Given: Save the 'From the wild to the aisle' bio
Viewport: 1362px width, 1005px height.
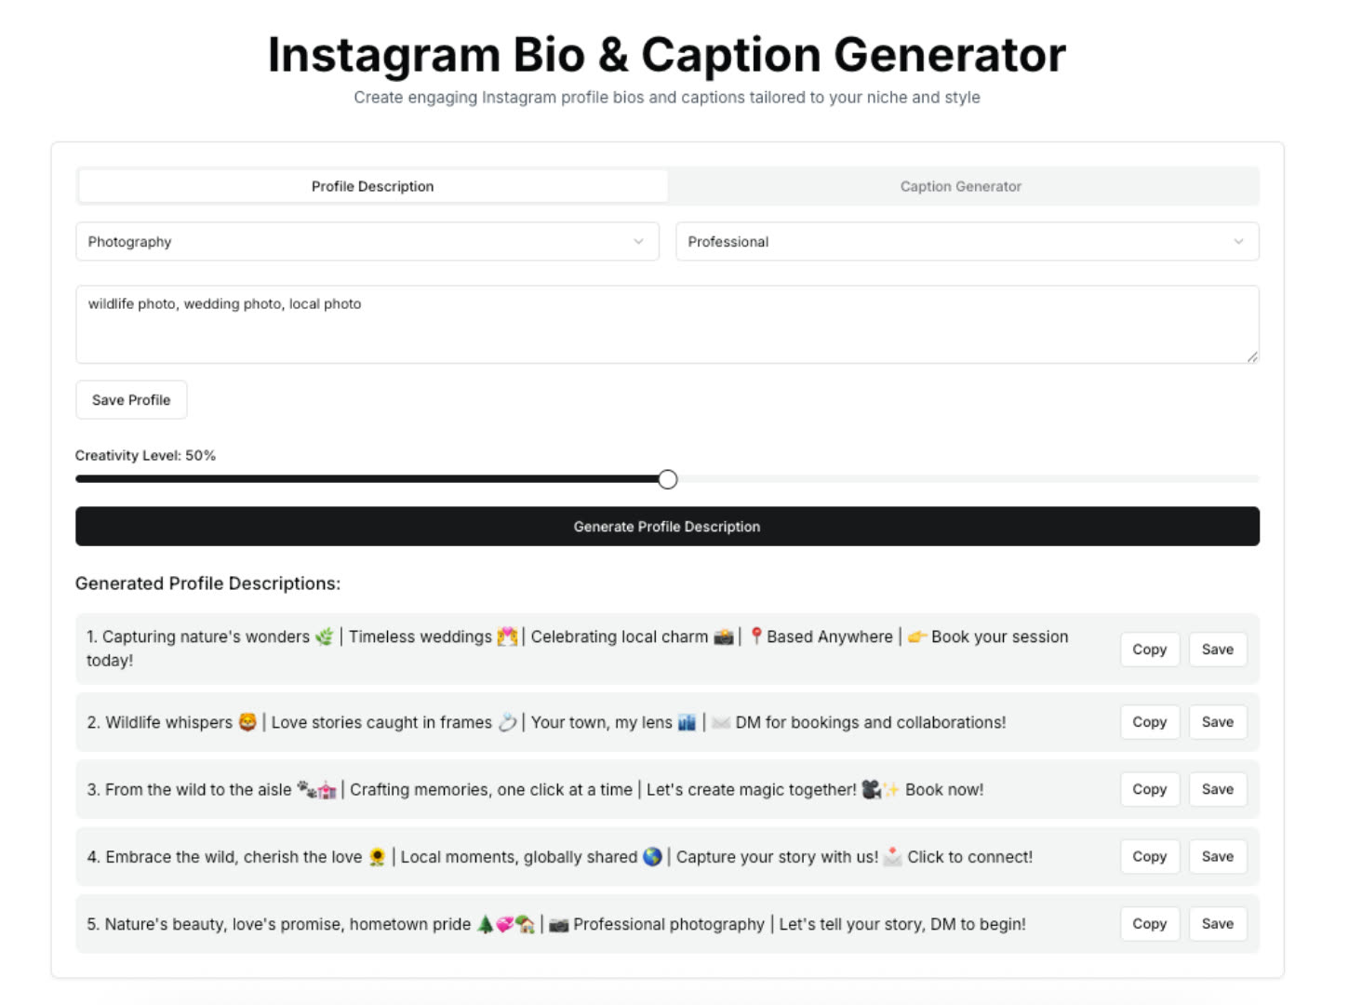Looking at the screenshot, I should point(1217,789).
